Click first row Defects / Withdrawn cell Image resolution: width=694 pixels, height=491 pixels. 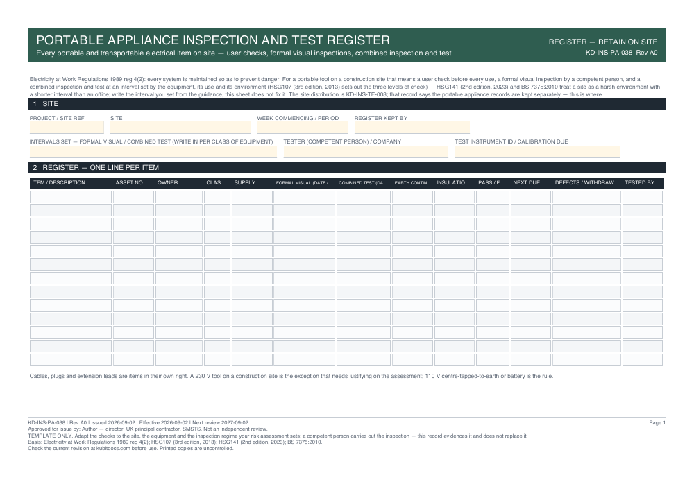coord(587,197)
